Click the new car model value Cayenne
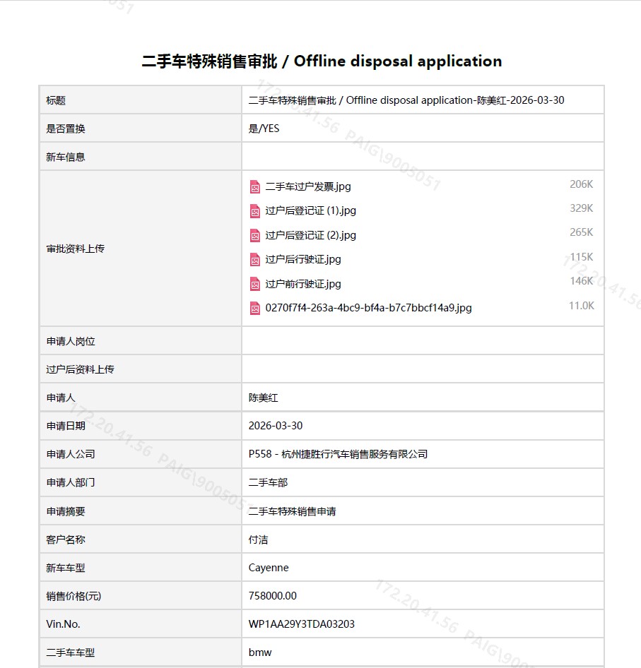Viewport: 641px width, 668px height. [x=269, y=568]
